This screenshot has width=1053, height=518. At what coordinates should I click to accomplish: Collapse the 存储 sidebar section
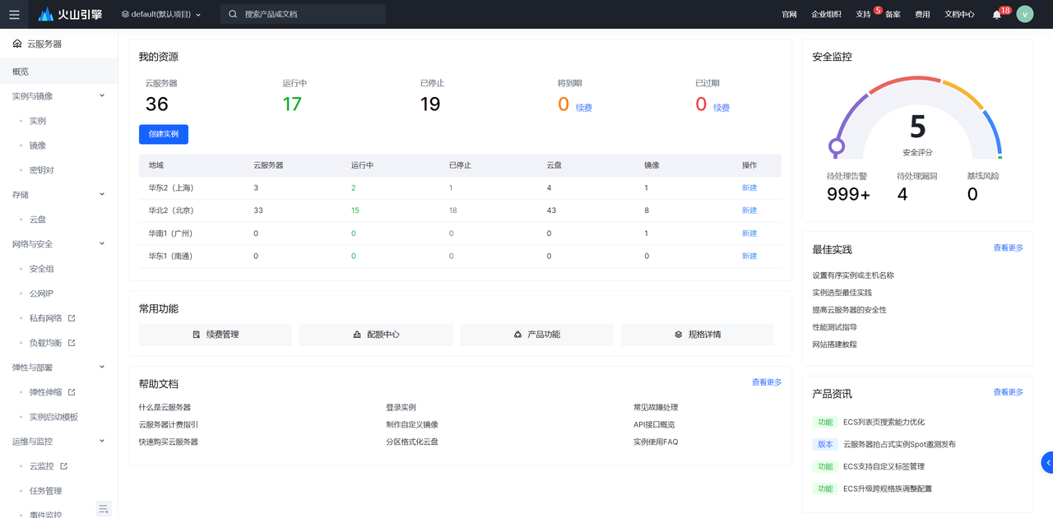click(x=102, y=194)
